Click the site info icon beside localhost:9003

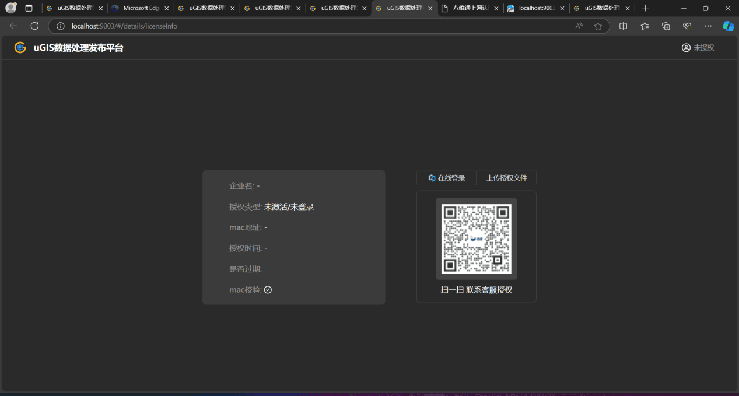point(61,26)
